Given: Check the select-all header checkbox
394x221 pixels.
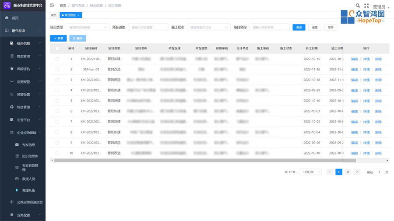Looking at the screenshot, I should (57, 49).
